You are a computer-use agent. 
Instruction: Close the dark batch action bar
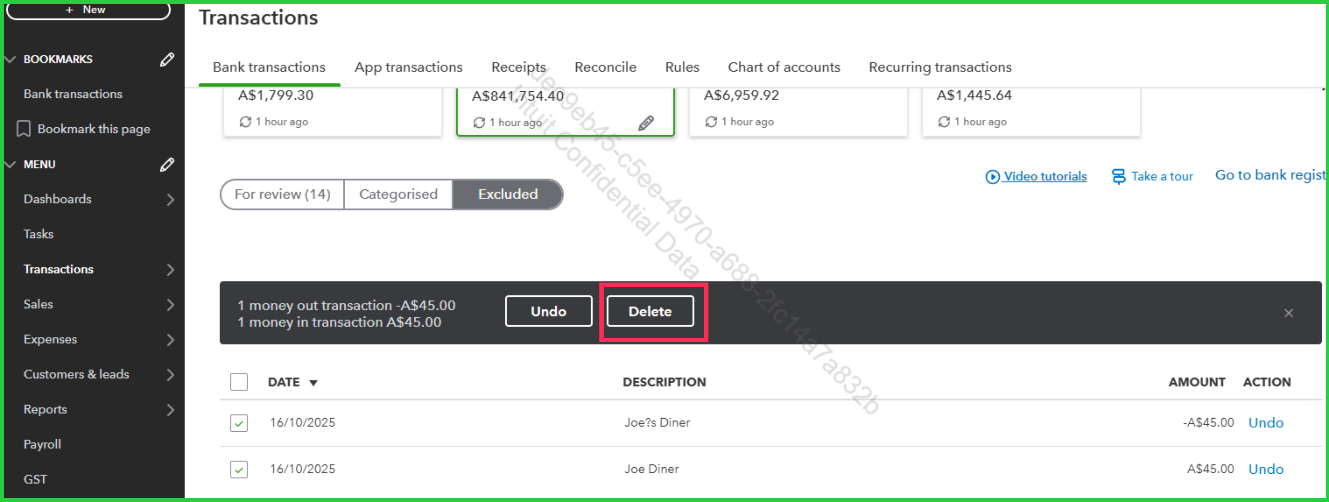[x=1288, y=313]
